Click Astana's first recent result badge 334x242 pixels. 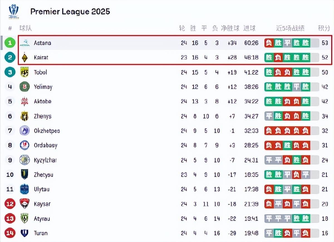pos(269,43)
